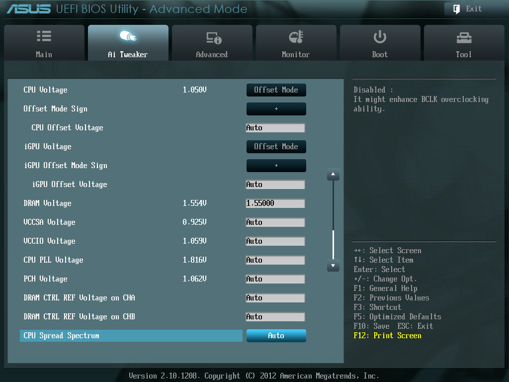The width and height of the screenshot is (509, 382).
Task: Click the settings list scrollbar thumb
Action: pyautogui.click(x=333, y=244)
